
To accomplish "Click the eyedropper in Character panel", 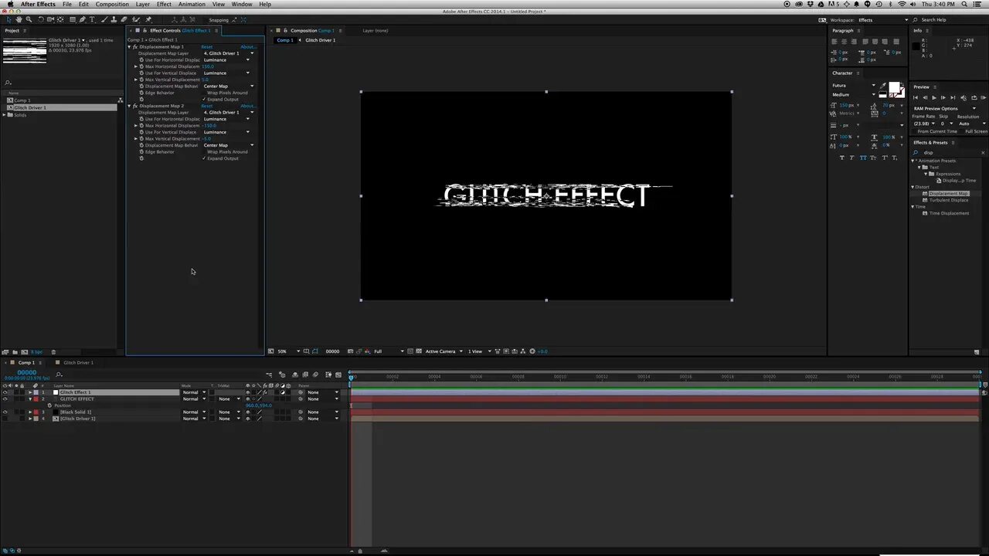I will [883, 85].
